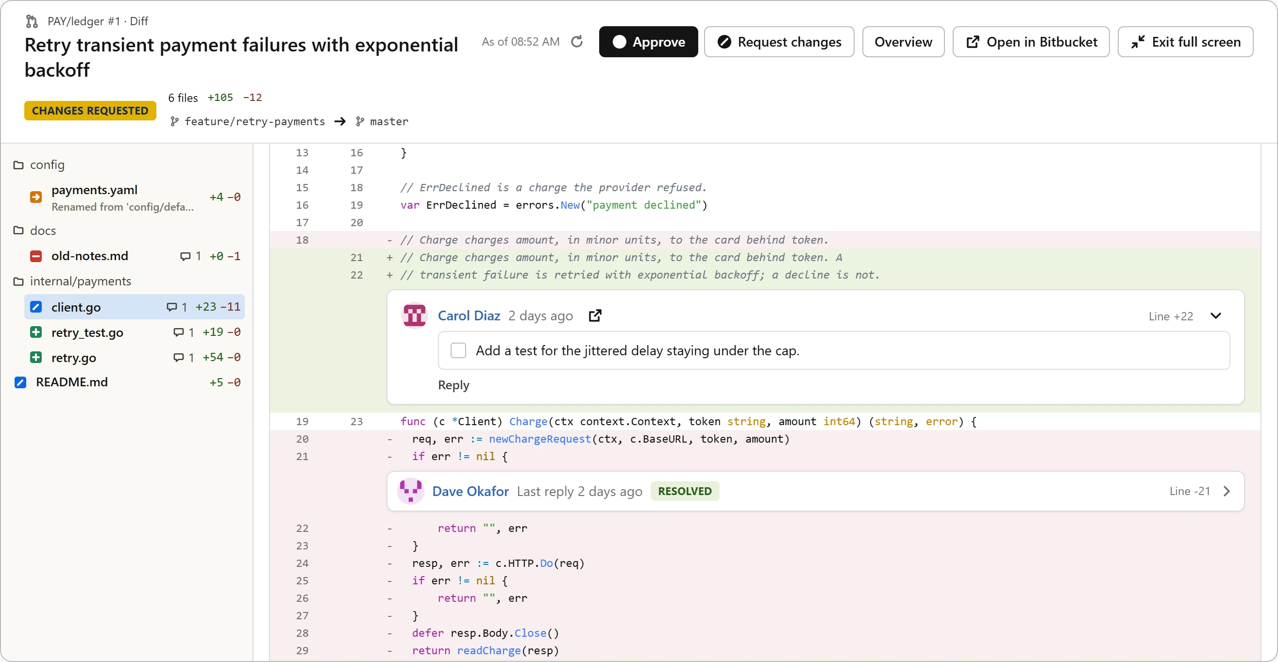Image resolution: width=1278 pixels, height=662 pixels.
Task: Click the '6 files' summary text
Action: (x=183, y=98)
